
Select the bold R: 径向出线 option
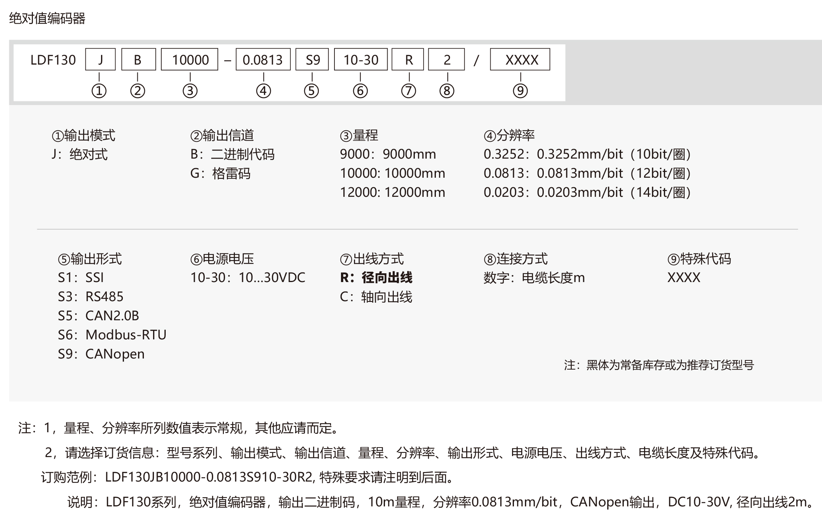[376, 277]
